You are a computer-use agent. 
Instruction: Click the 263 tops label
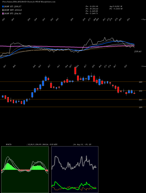click(13, 20)
